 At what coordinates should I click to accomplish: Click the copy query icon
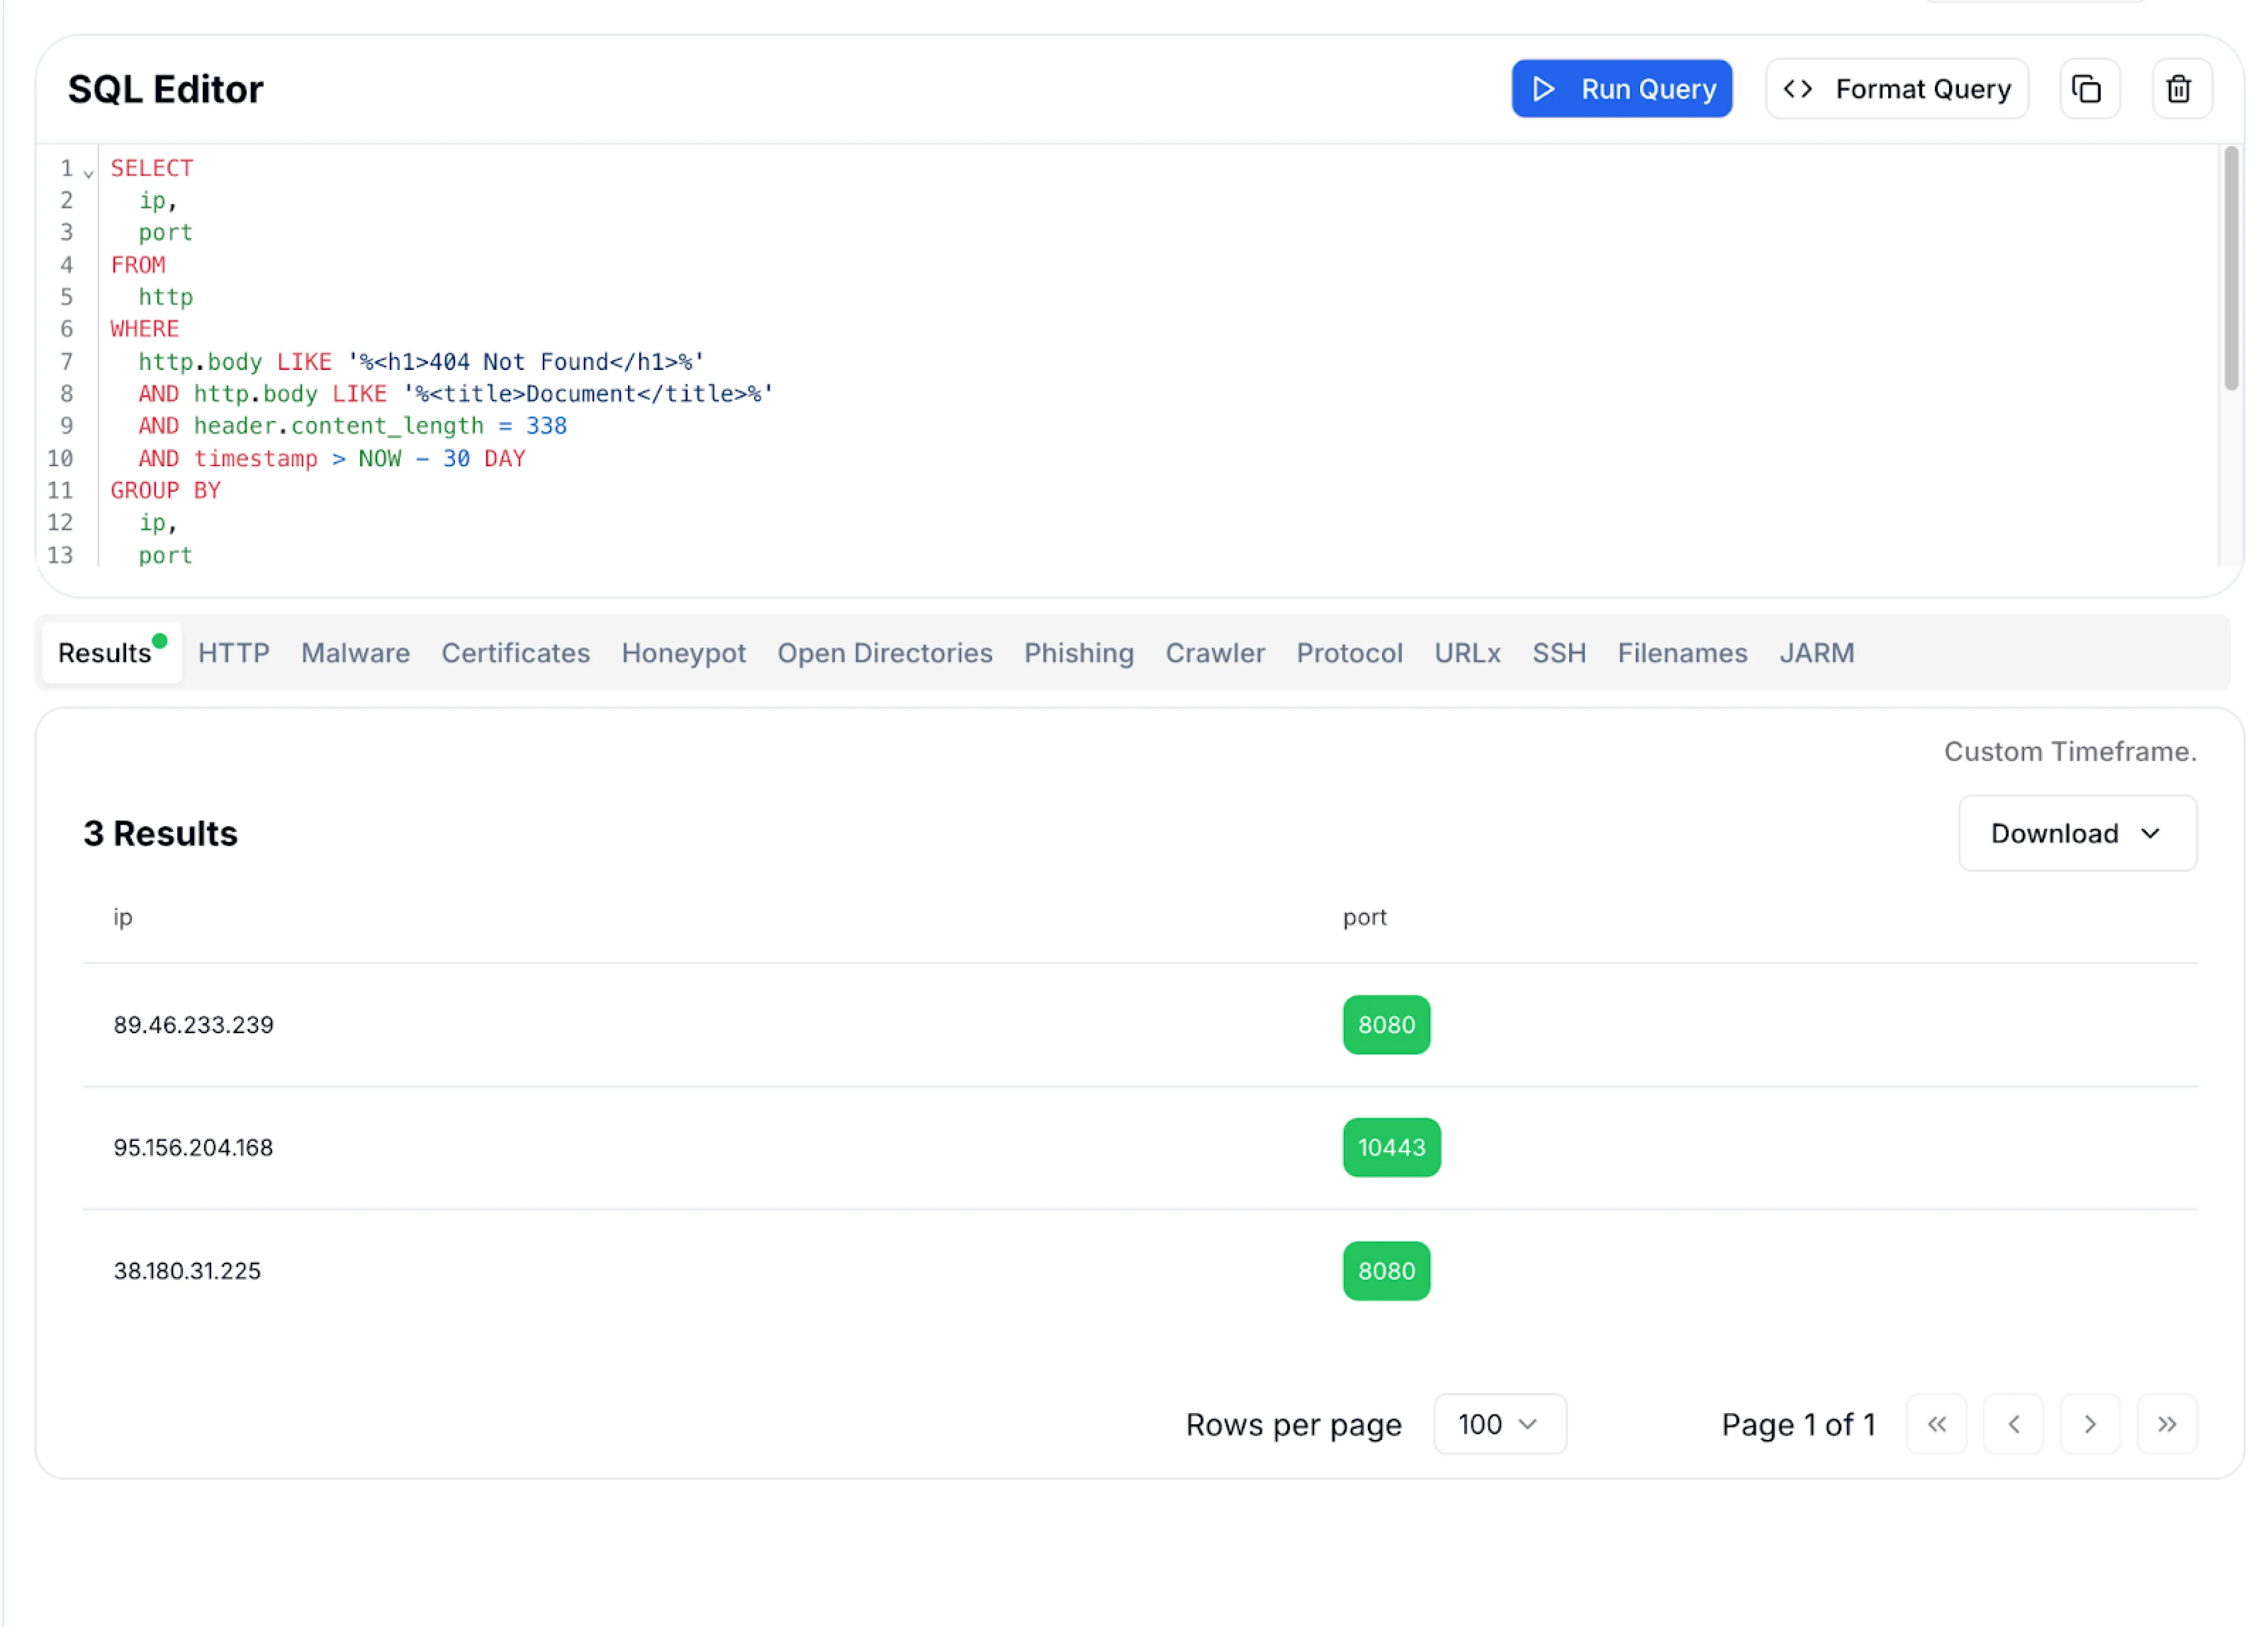(x=2088, y=89)
